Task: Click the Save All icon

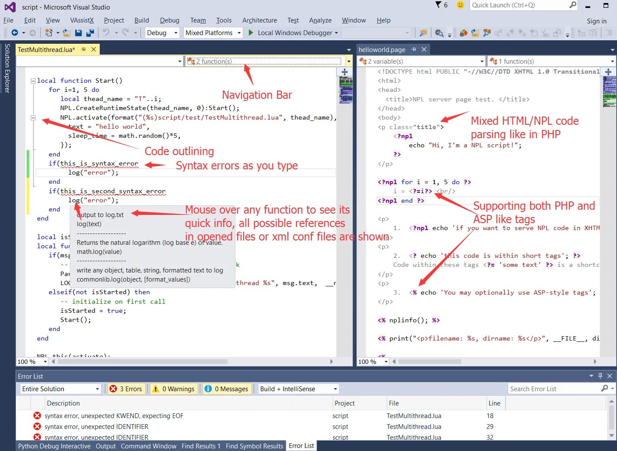Action: pyautogui.click(x=90, y=32)
